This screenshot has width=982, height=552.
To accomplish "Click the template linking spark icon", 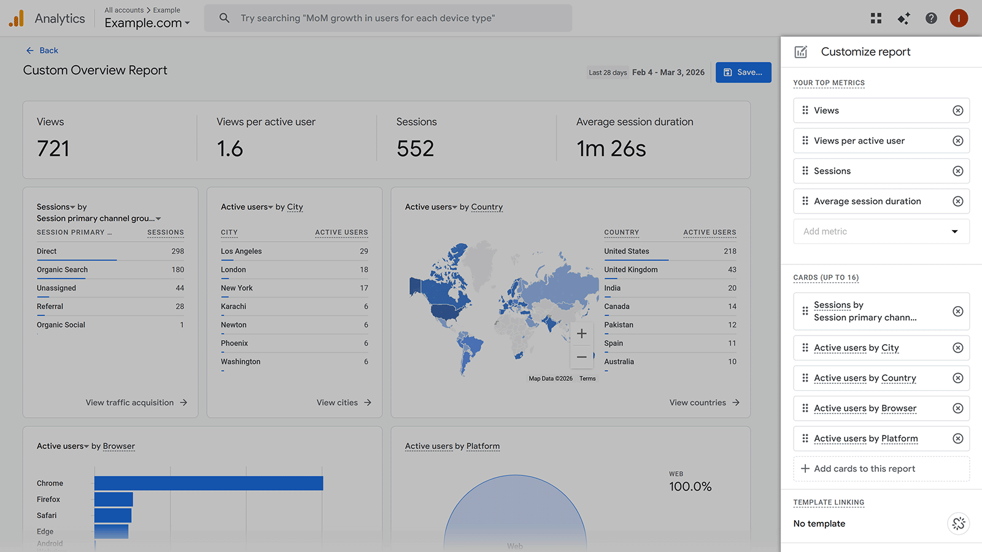I will [958, 523].
